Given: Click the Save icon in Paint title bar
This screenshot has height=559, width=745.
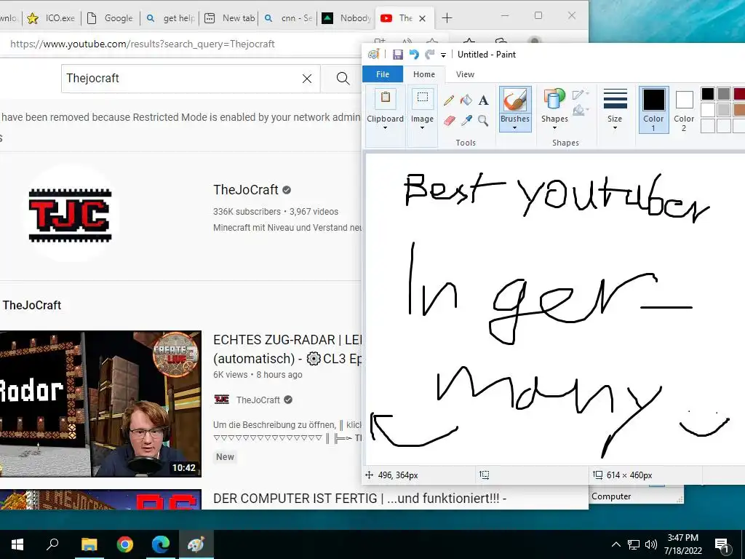Looking at the screenshot, I should click(398, 55).
